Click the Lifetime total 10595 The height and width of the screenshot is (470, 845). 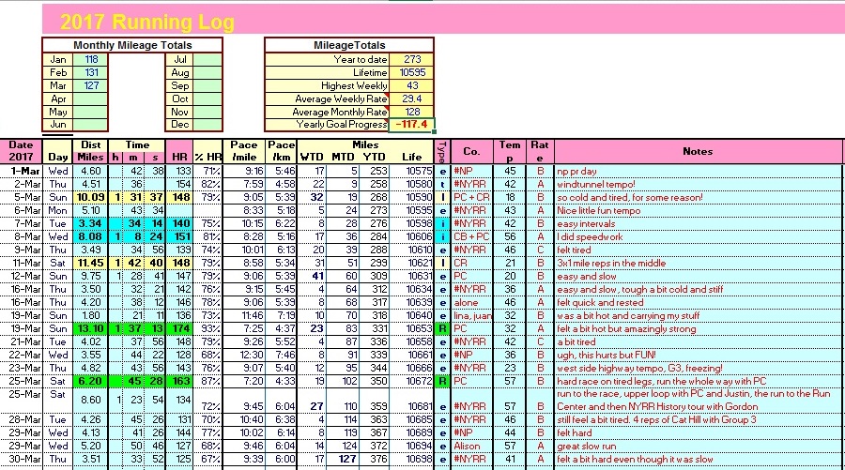[411, 72]
